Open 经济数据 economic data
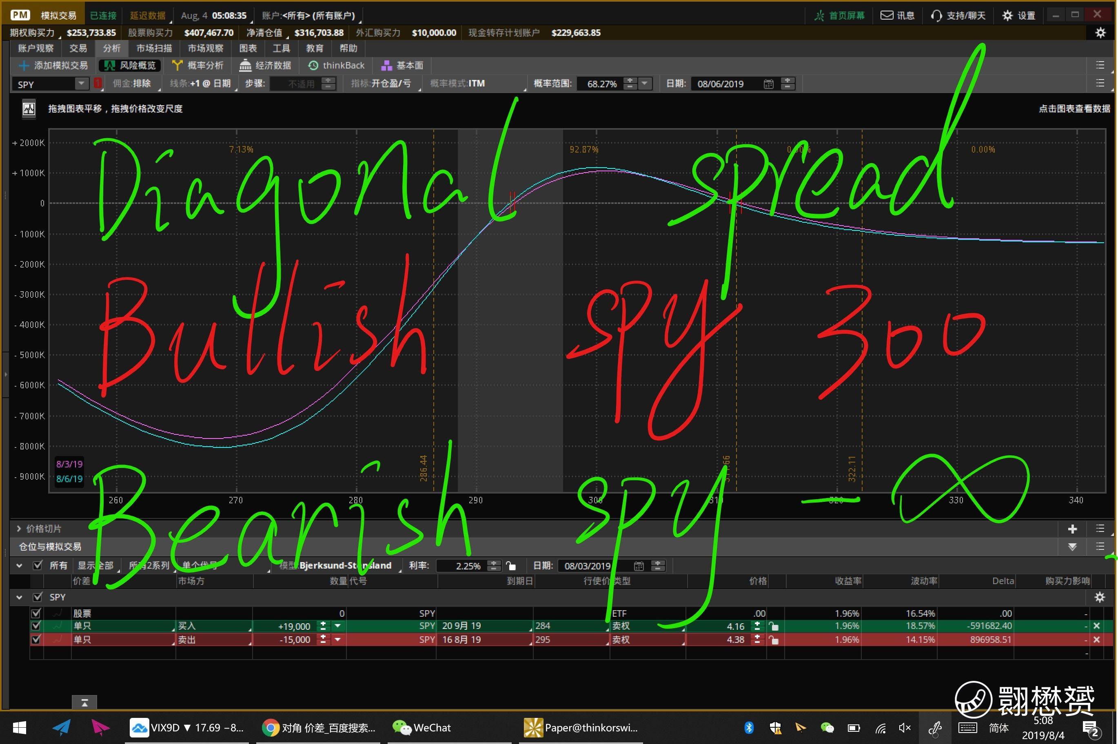 click(x=265, y=66)
